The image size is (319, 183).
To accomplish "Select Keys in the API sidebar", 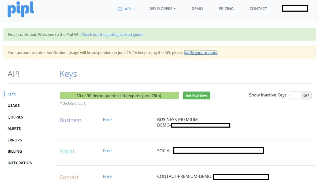I will [x=12, y=94].
